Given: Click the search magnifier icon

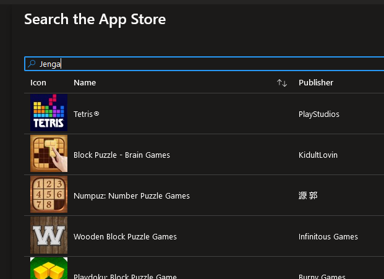Looking at the screenshot, I should point(32,64).
